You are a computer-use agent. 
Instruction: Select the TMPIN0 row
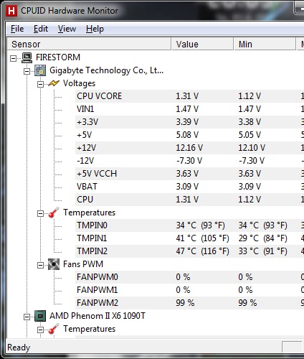tap(189, 225)
